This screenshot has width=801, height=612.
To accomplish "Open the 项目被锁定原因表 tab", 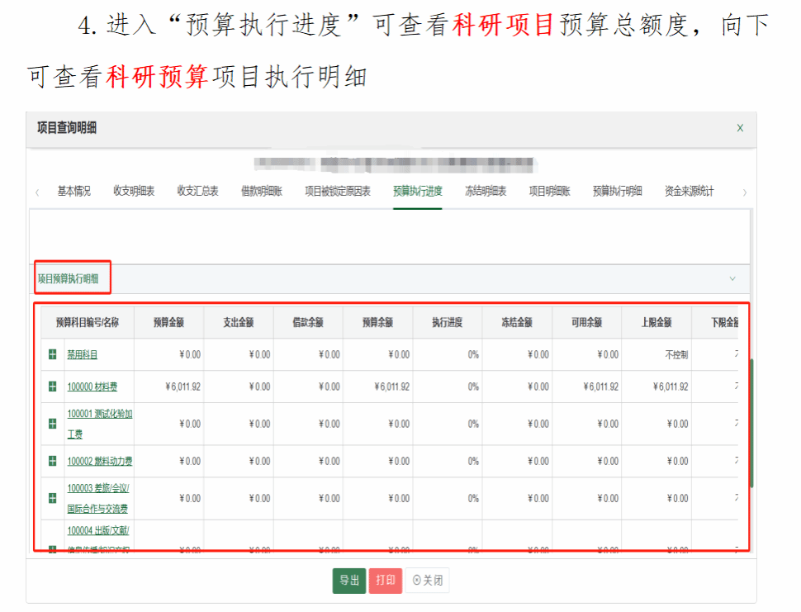I will (338, 191).
